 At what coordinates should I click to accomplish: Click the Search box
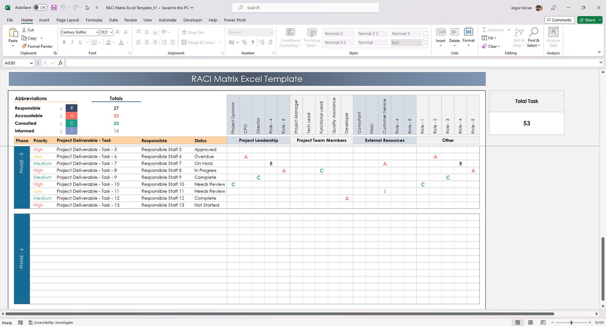(306, 8)
